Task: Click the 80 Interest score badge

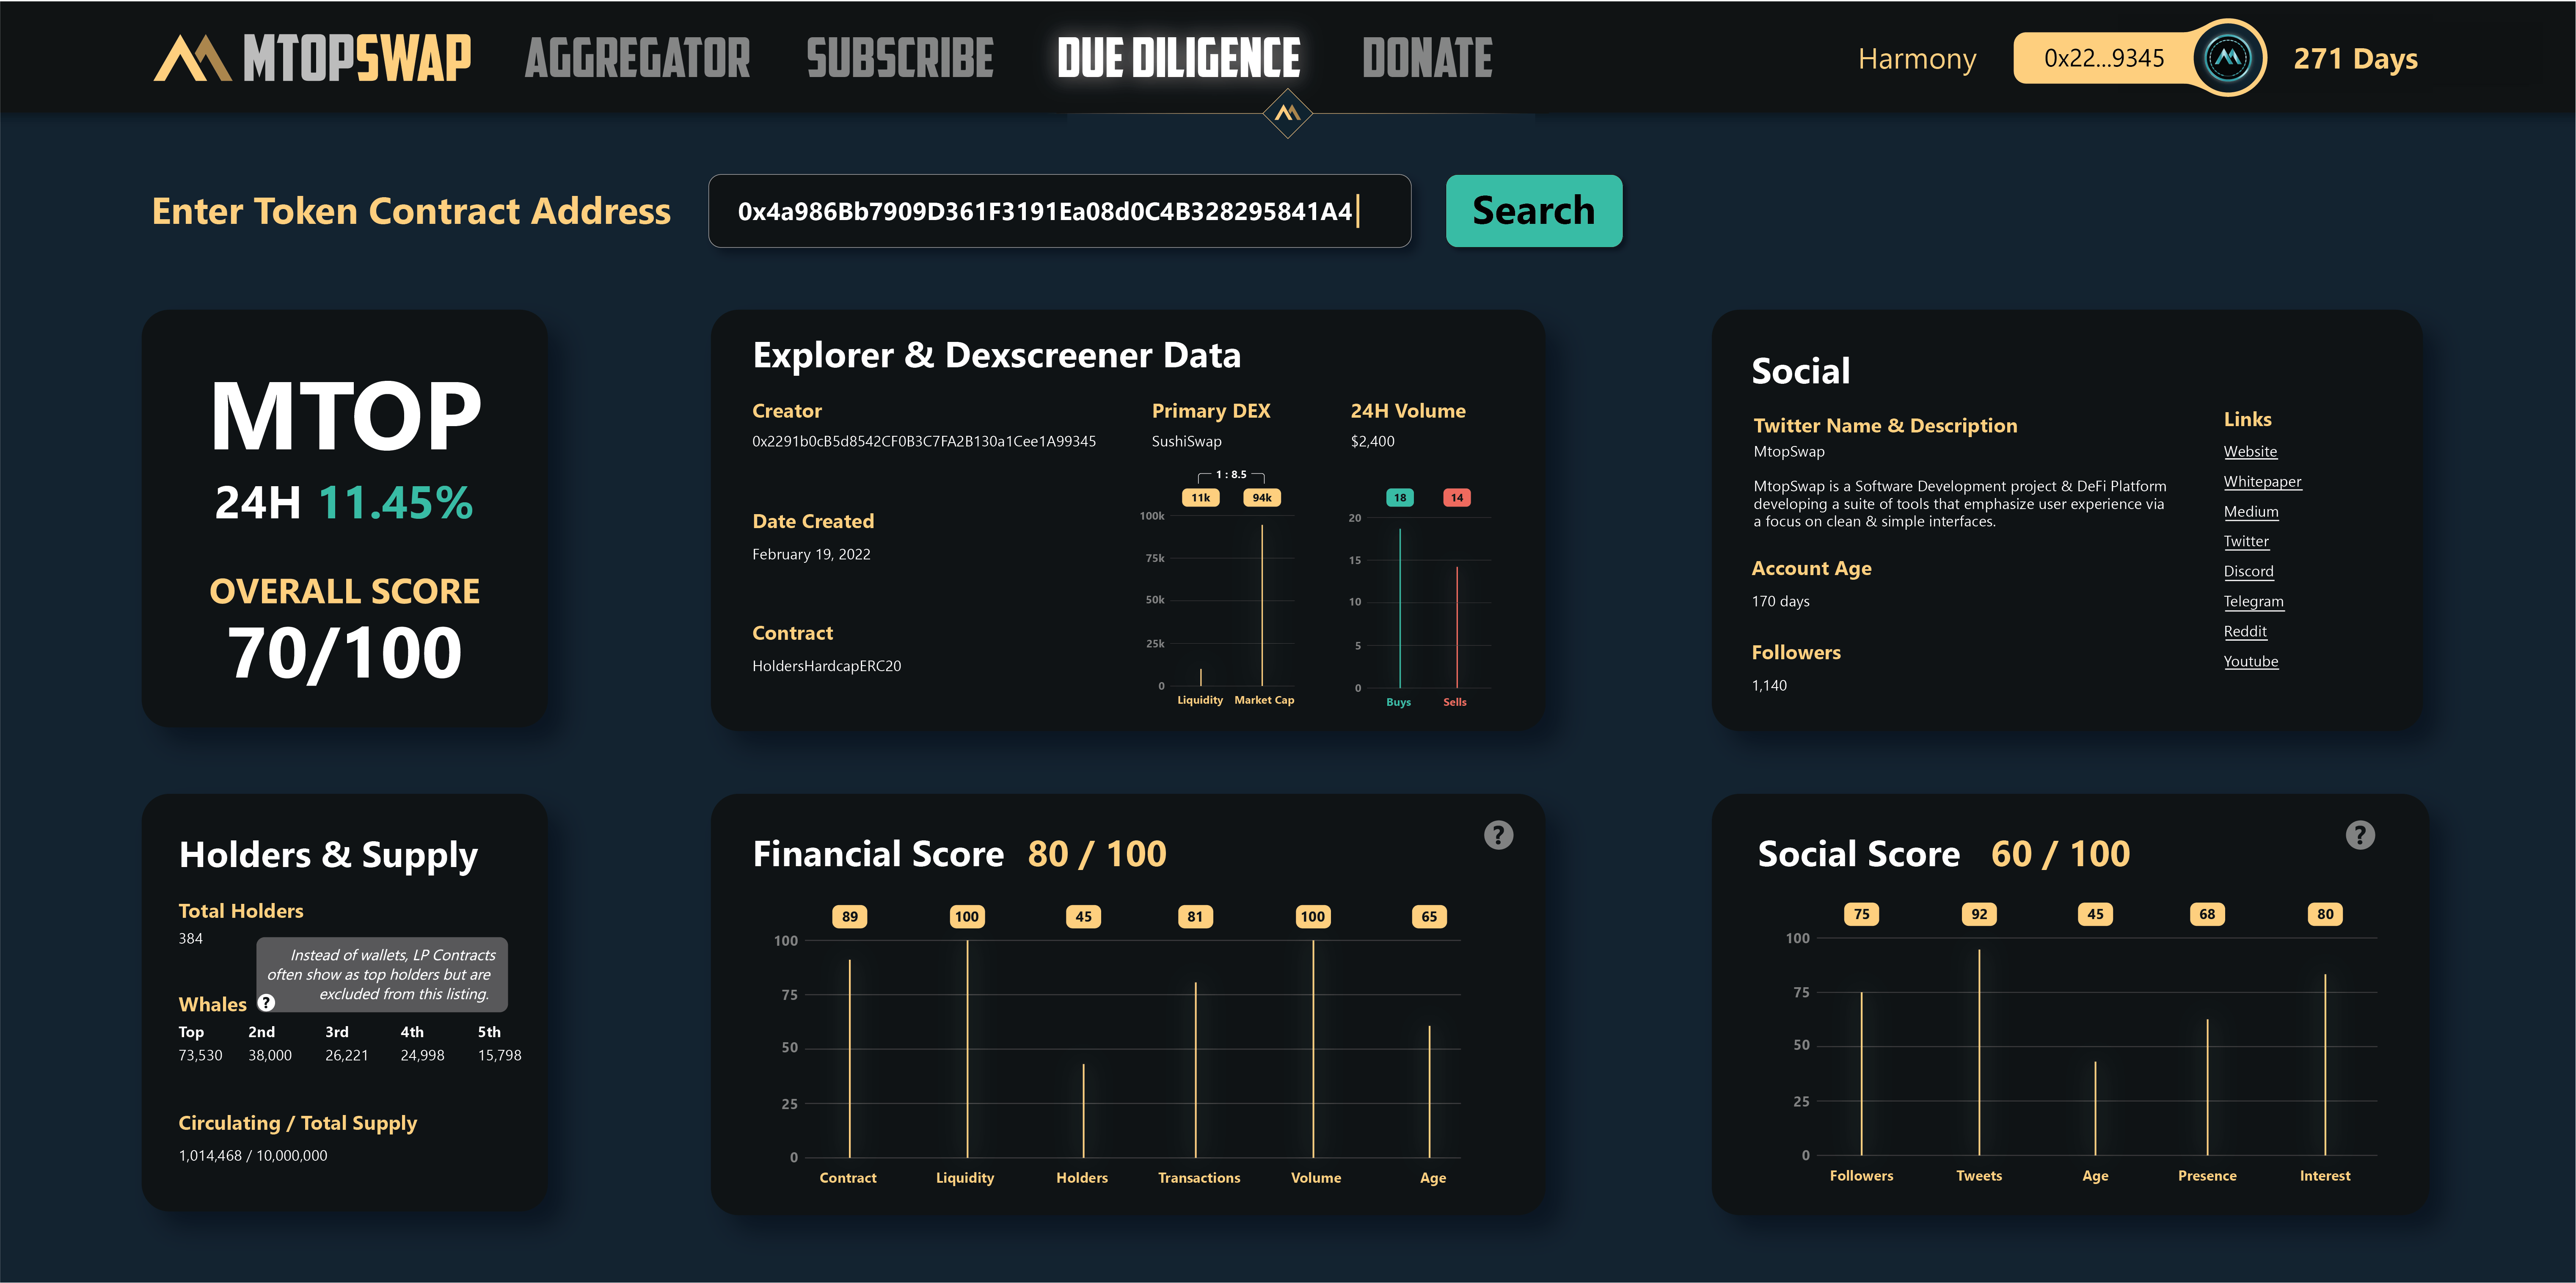Action: tap(2325, 914)
